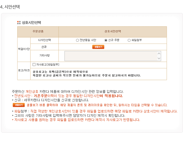
Task: Click the 디자인선택 row label
Action: coord(44,40)
